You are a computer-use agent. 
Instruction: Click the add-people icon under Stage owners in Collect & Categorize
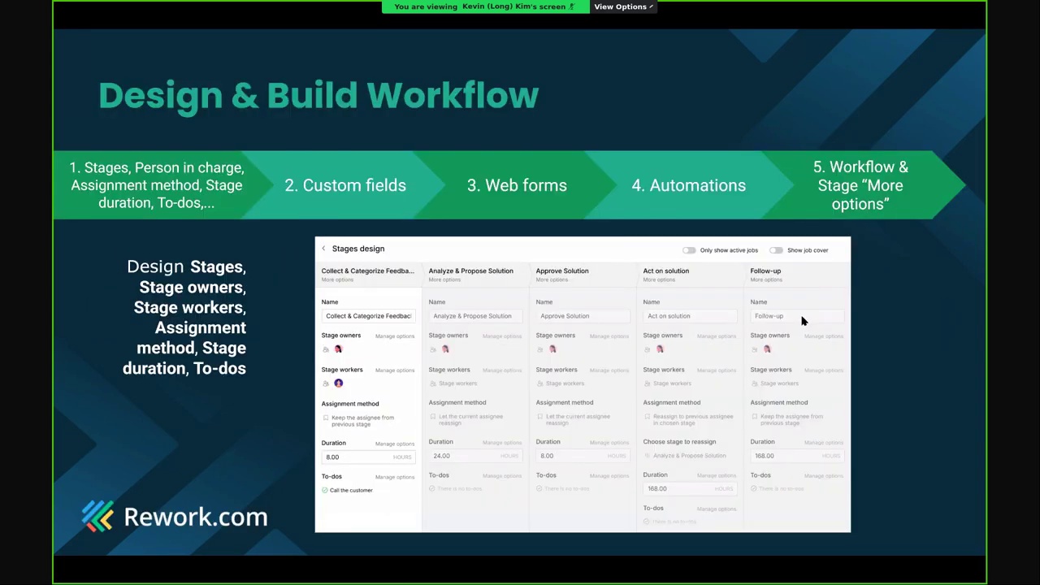pyautogui.click(x=326, y=349)
